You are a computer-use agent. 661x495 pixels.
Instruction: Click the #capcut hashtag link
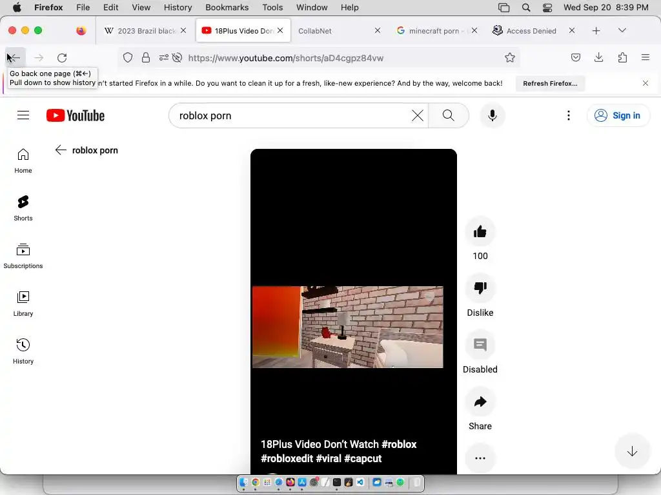[363, 458]
